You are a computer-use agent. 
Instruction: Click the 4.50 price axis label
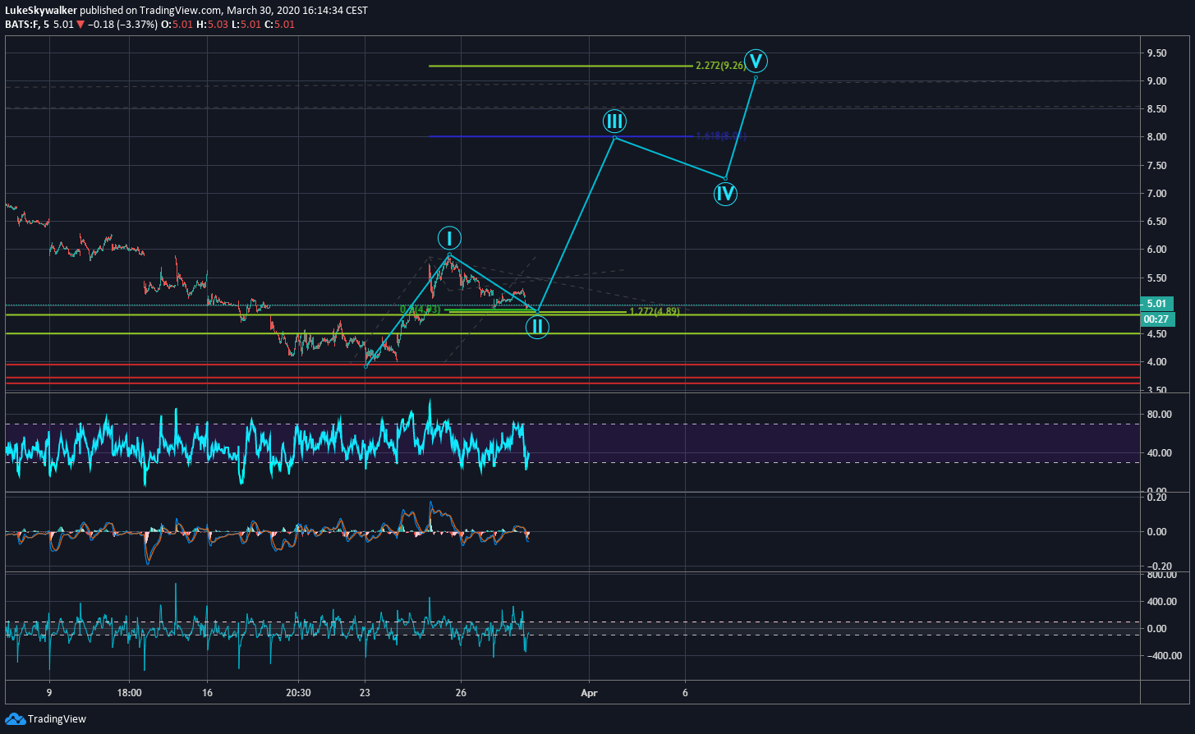(1157, 334)
